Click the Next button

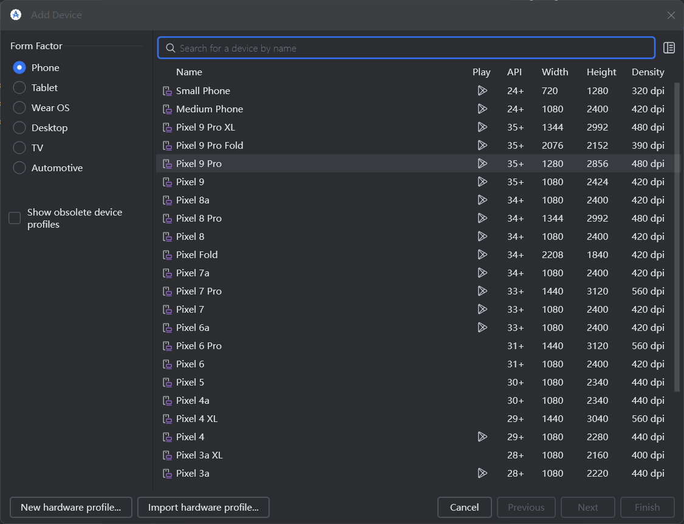tap(587, 508)
